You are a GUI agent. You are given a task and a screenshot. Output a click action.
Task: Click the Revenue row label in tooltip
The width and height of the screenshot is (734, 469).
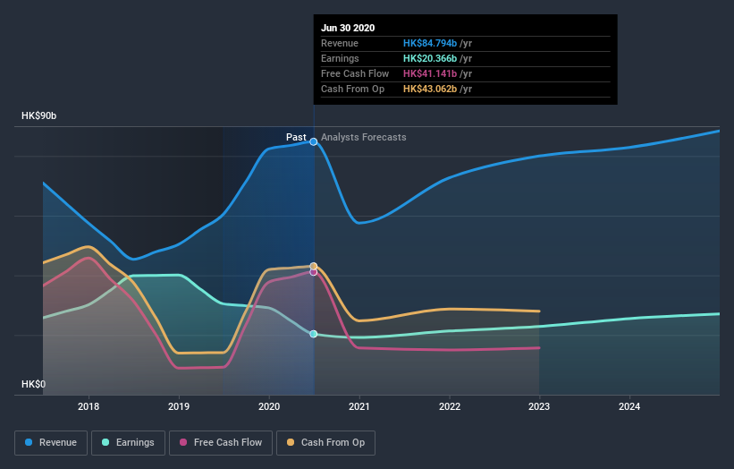point(340,43)
